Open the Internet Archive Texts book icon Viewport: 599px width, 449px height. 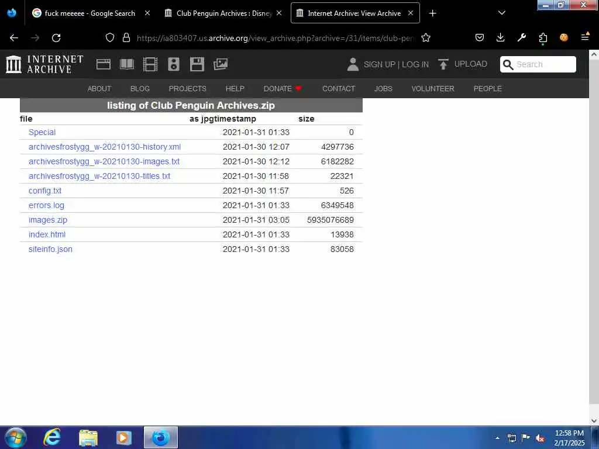(x=127, y=64)
